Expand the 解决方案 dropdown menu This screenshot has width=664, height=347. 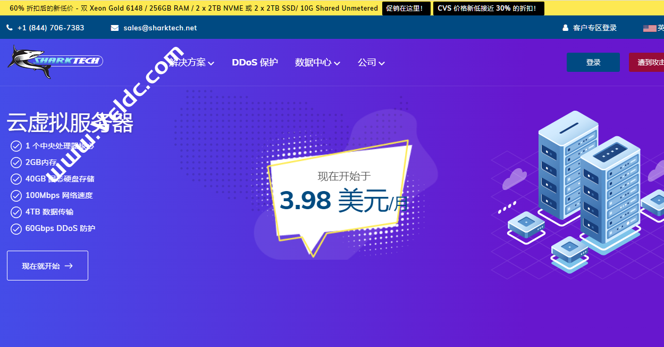192,62
